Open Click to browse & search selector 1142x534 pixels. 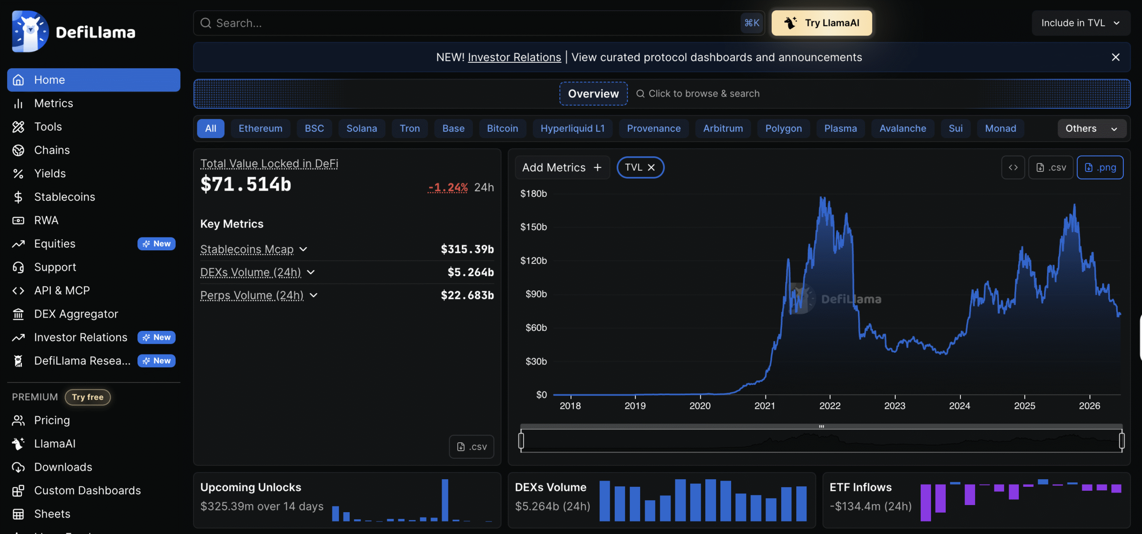(698, 94)
